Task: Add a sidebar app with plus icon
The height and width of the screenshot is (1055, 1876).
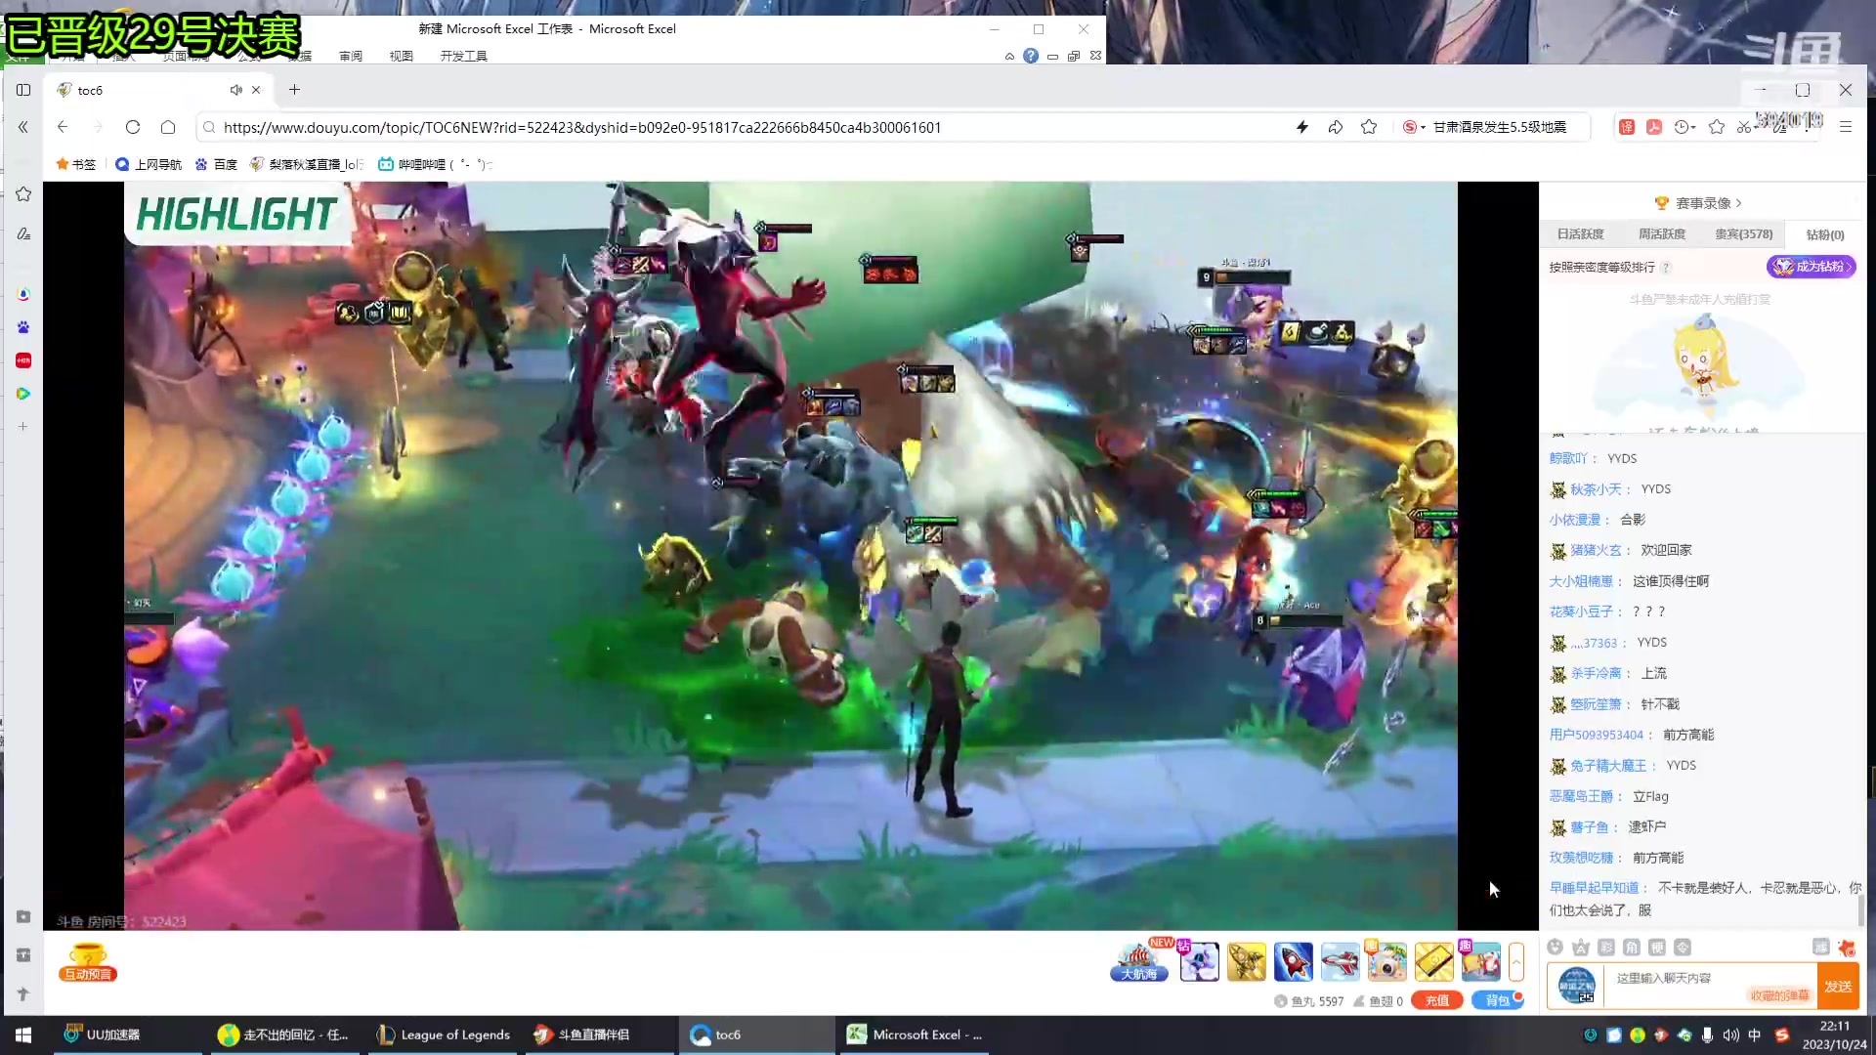Action: point(23,427)
